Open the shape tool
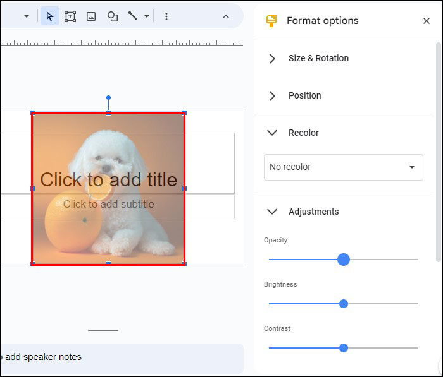The image size is (443, 377). [113, 16]
